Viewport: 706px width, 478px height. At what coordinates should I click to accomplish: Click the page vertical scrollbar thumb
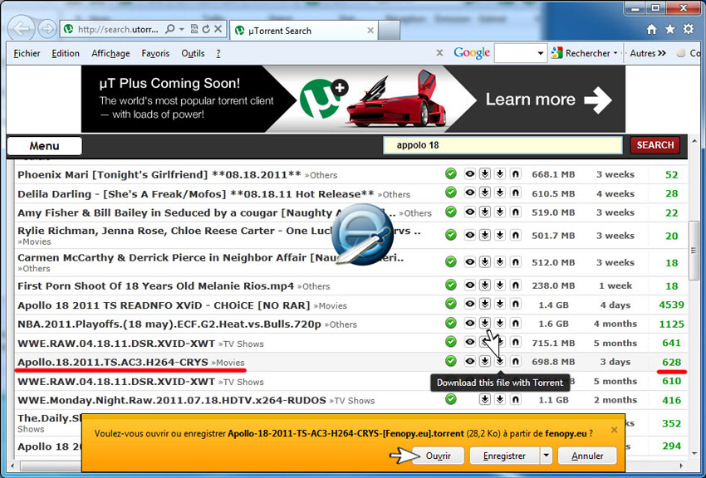coord(694,249)
